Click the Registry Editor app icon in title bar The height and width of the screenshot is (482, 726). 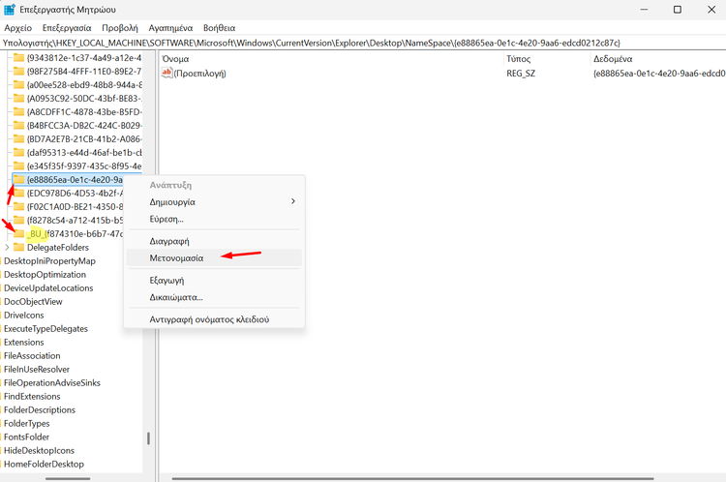11,10
